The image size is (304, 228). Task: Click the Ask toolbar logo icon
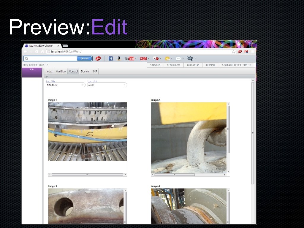click(x=98, y=58)
